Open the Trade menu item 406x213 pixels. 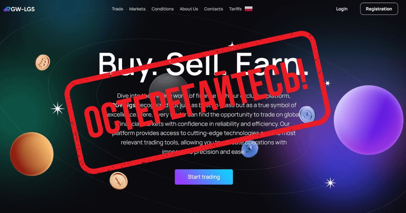coord(117,9)
